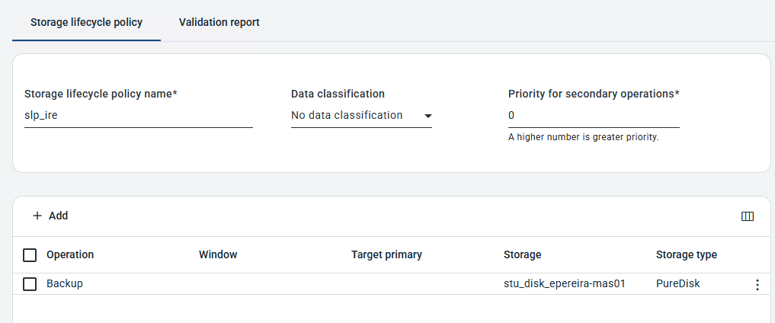Click the Target primary column header
The height and width of the screenshot is (323, 775).
[386, 254]
